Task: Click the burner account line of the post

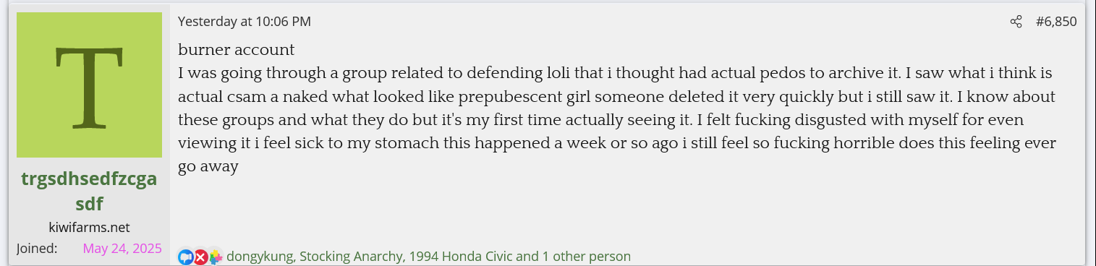Action: pos(237,50)
